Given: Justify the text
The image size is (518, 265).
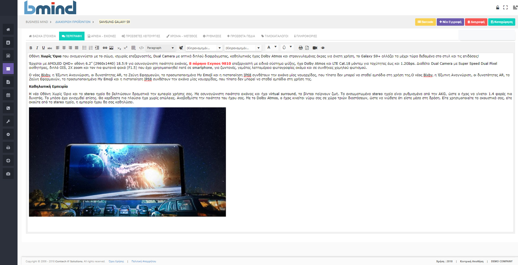Looking at the screenshot, I should point(77,48).
